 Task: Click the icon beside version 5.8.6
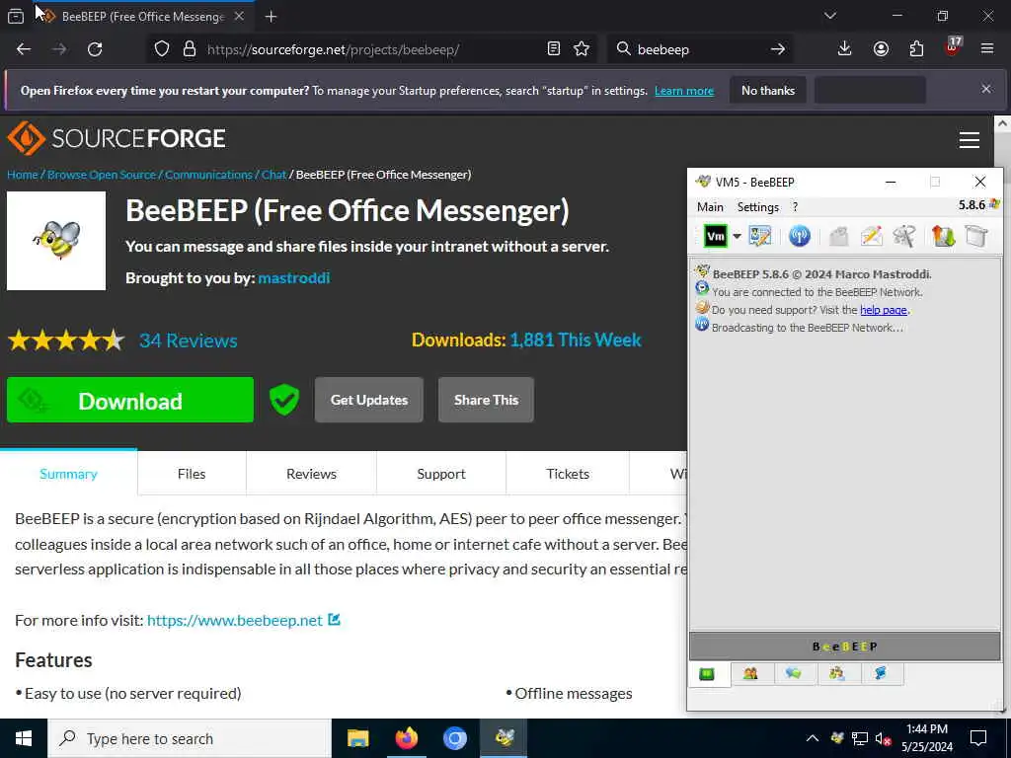(x=994, y=204)
